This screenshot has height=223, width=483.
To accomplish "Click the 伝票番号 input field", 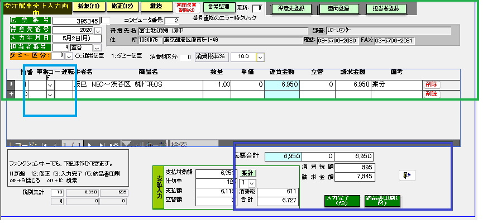I will tap(76, 21).
